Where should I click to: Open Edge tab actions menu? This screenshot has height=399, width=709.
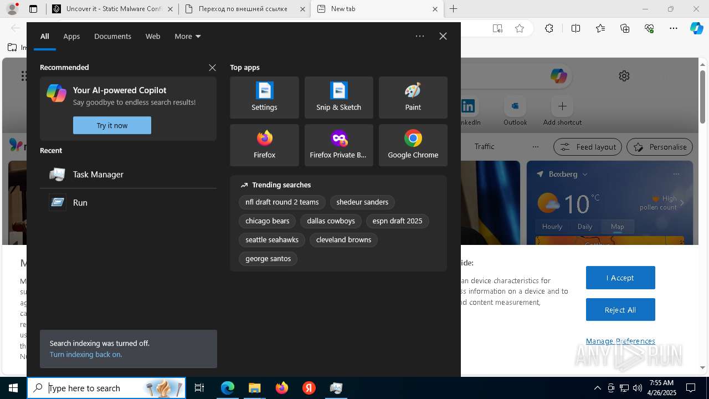tap(33, 9)
